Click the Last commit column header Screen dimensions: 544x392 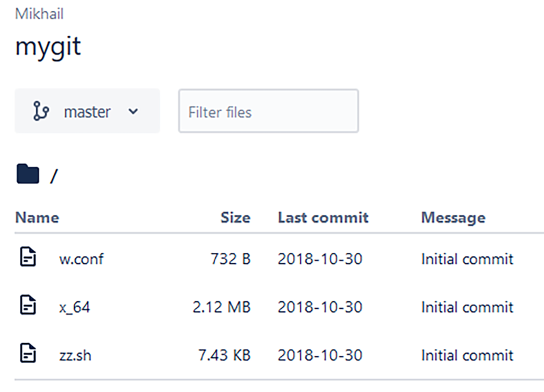pos(322,217)
